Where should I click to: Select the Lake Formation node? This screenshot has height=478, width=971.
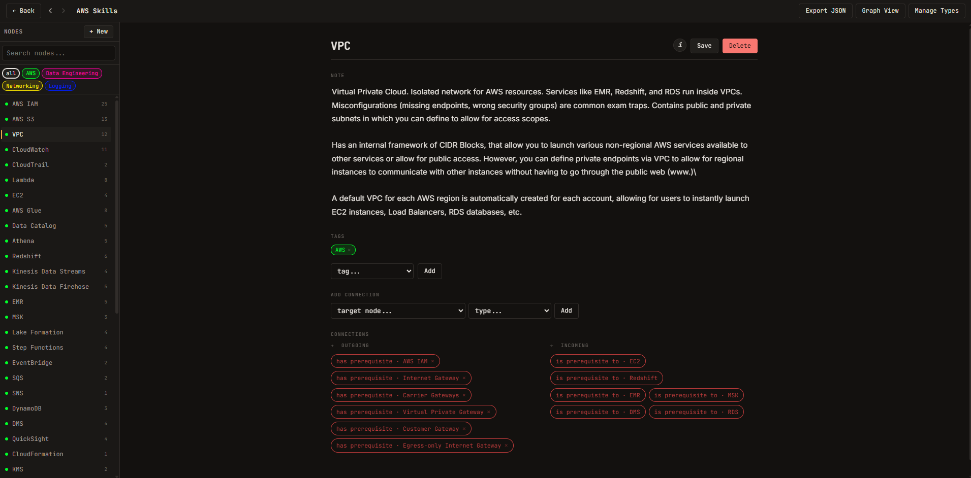(56, 332)
